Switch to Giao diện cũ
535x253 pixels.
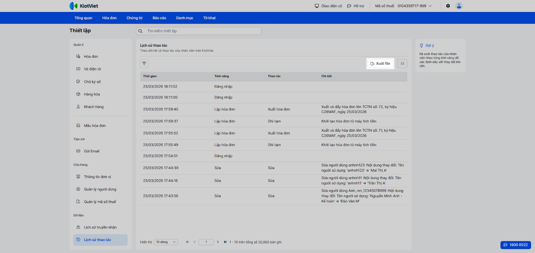tap(328, 6)
